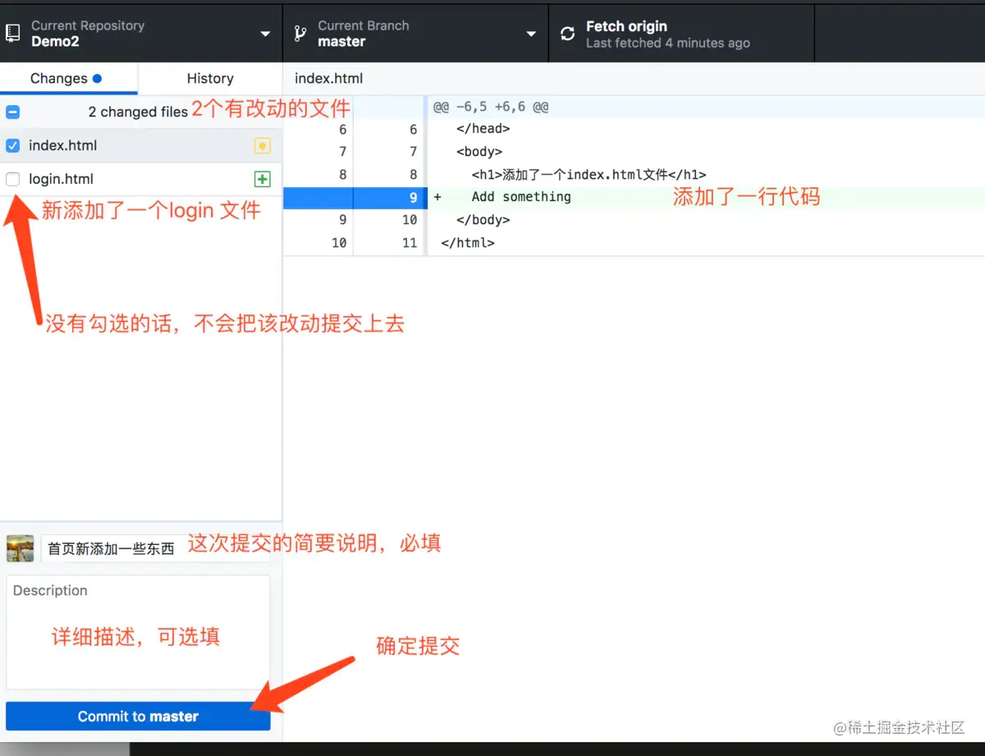985x756 pixels.
Task: Click the closing </body> diff line
Action: pos(483,220)
